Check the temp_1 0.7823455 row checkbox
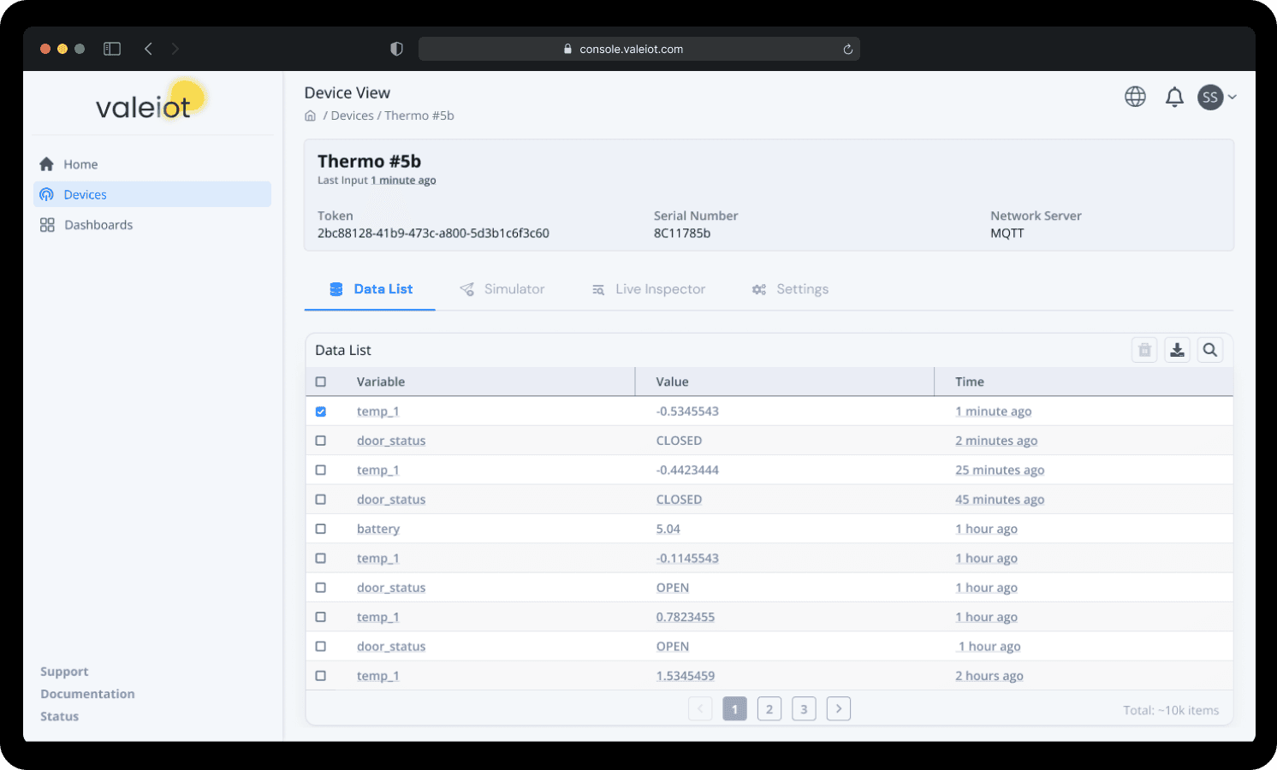Image resolution: width=1277 pixels, height=770 pixels. point(321,617)
